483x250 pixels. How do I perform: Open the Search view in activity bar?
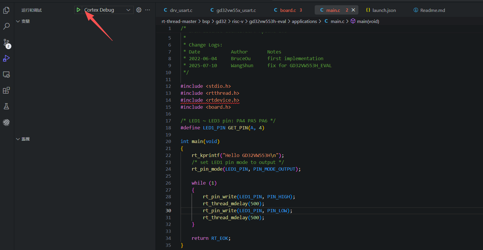click(x=6, y=26)
